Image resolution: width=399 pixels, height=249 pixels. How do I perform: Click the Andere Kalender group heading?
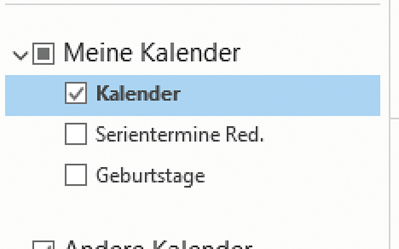tap(159, 246)
